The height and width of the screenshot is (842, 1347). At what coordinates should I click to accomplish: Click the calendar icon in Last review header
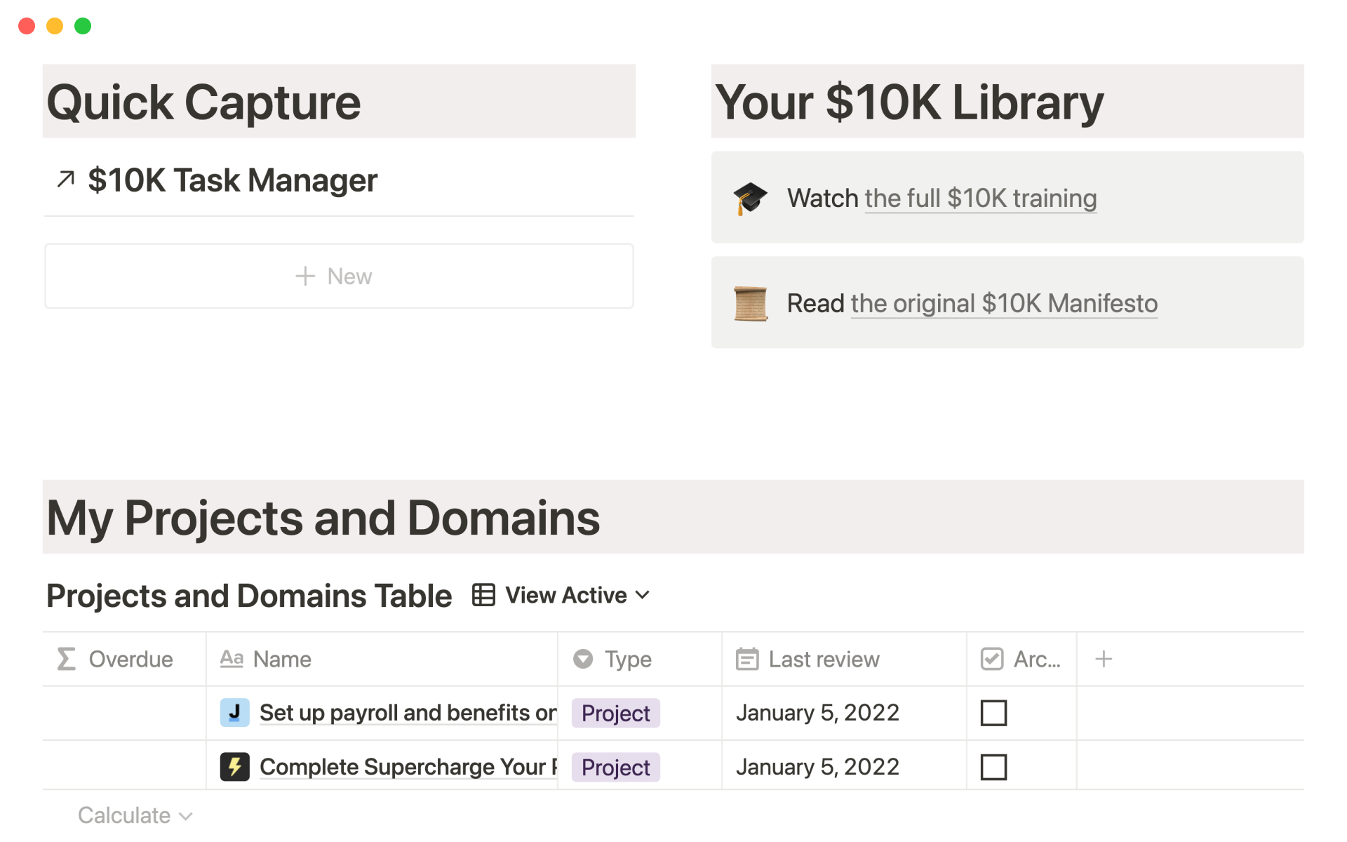pos(747,659)
